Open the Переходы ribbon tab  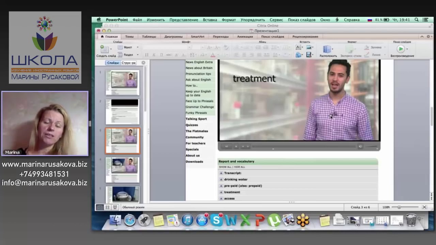tap(221, 36)
